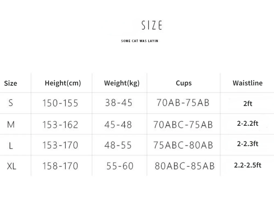Select the 70AB-75AB cups cell
The image size is (274, 206).
[x=183, y=102]
